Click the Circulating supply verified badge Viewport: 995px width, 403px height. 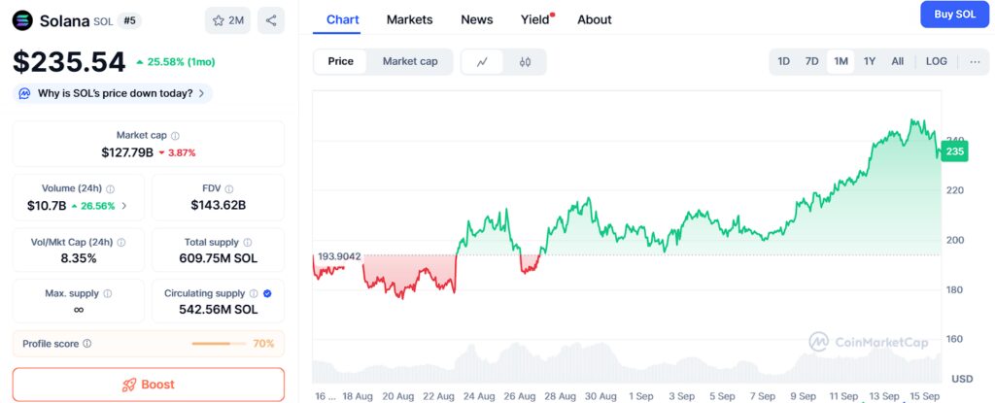267,293
